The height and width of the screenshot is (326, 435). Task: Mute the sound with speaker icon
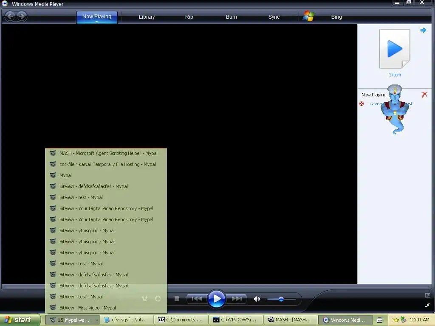257,299
